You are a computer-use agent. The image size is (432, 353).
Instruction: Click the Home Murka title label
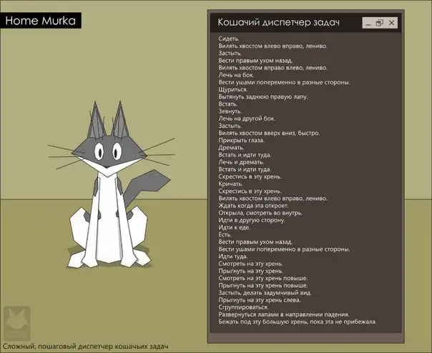pyautogui.click(x=41, y=21)
